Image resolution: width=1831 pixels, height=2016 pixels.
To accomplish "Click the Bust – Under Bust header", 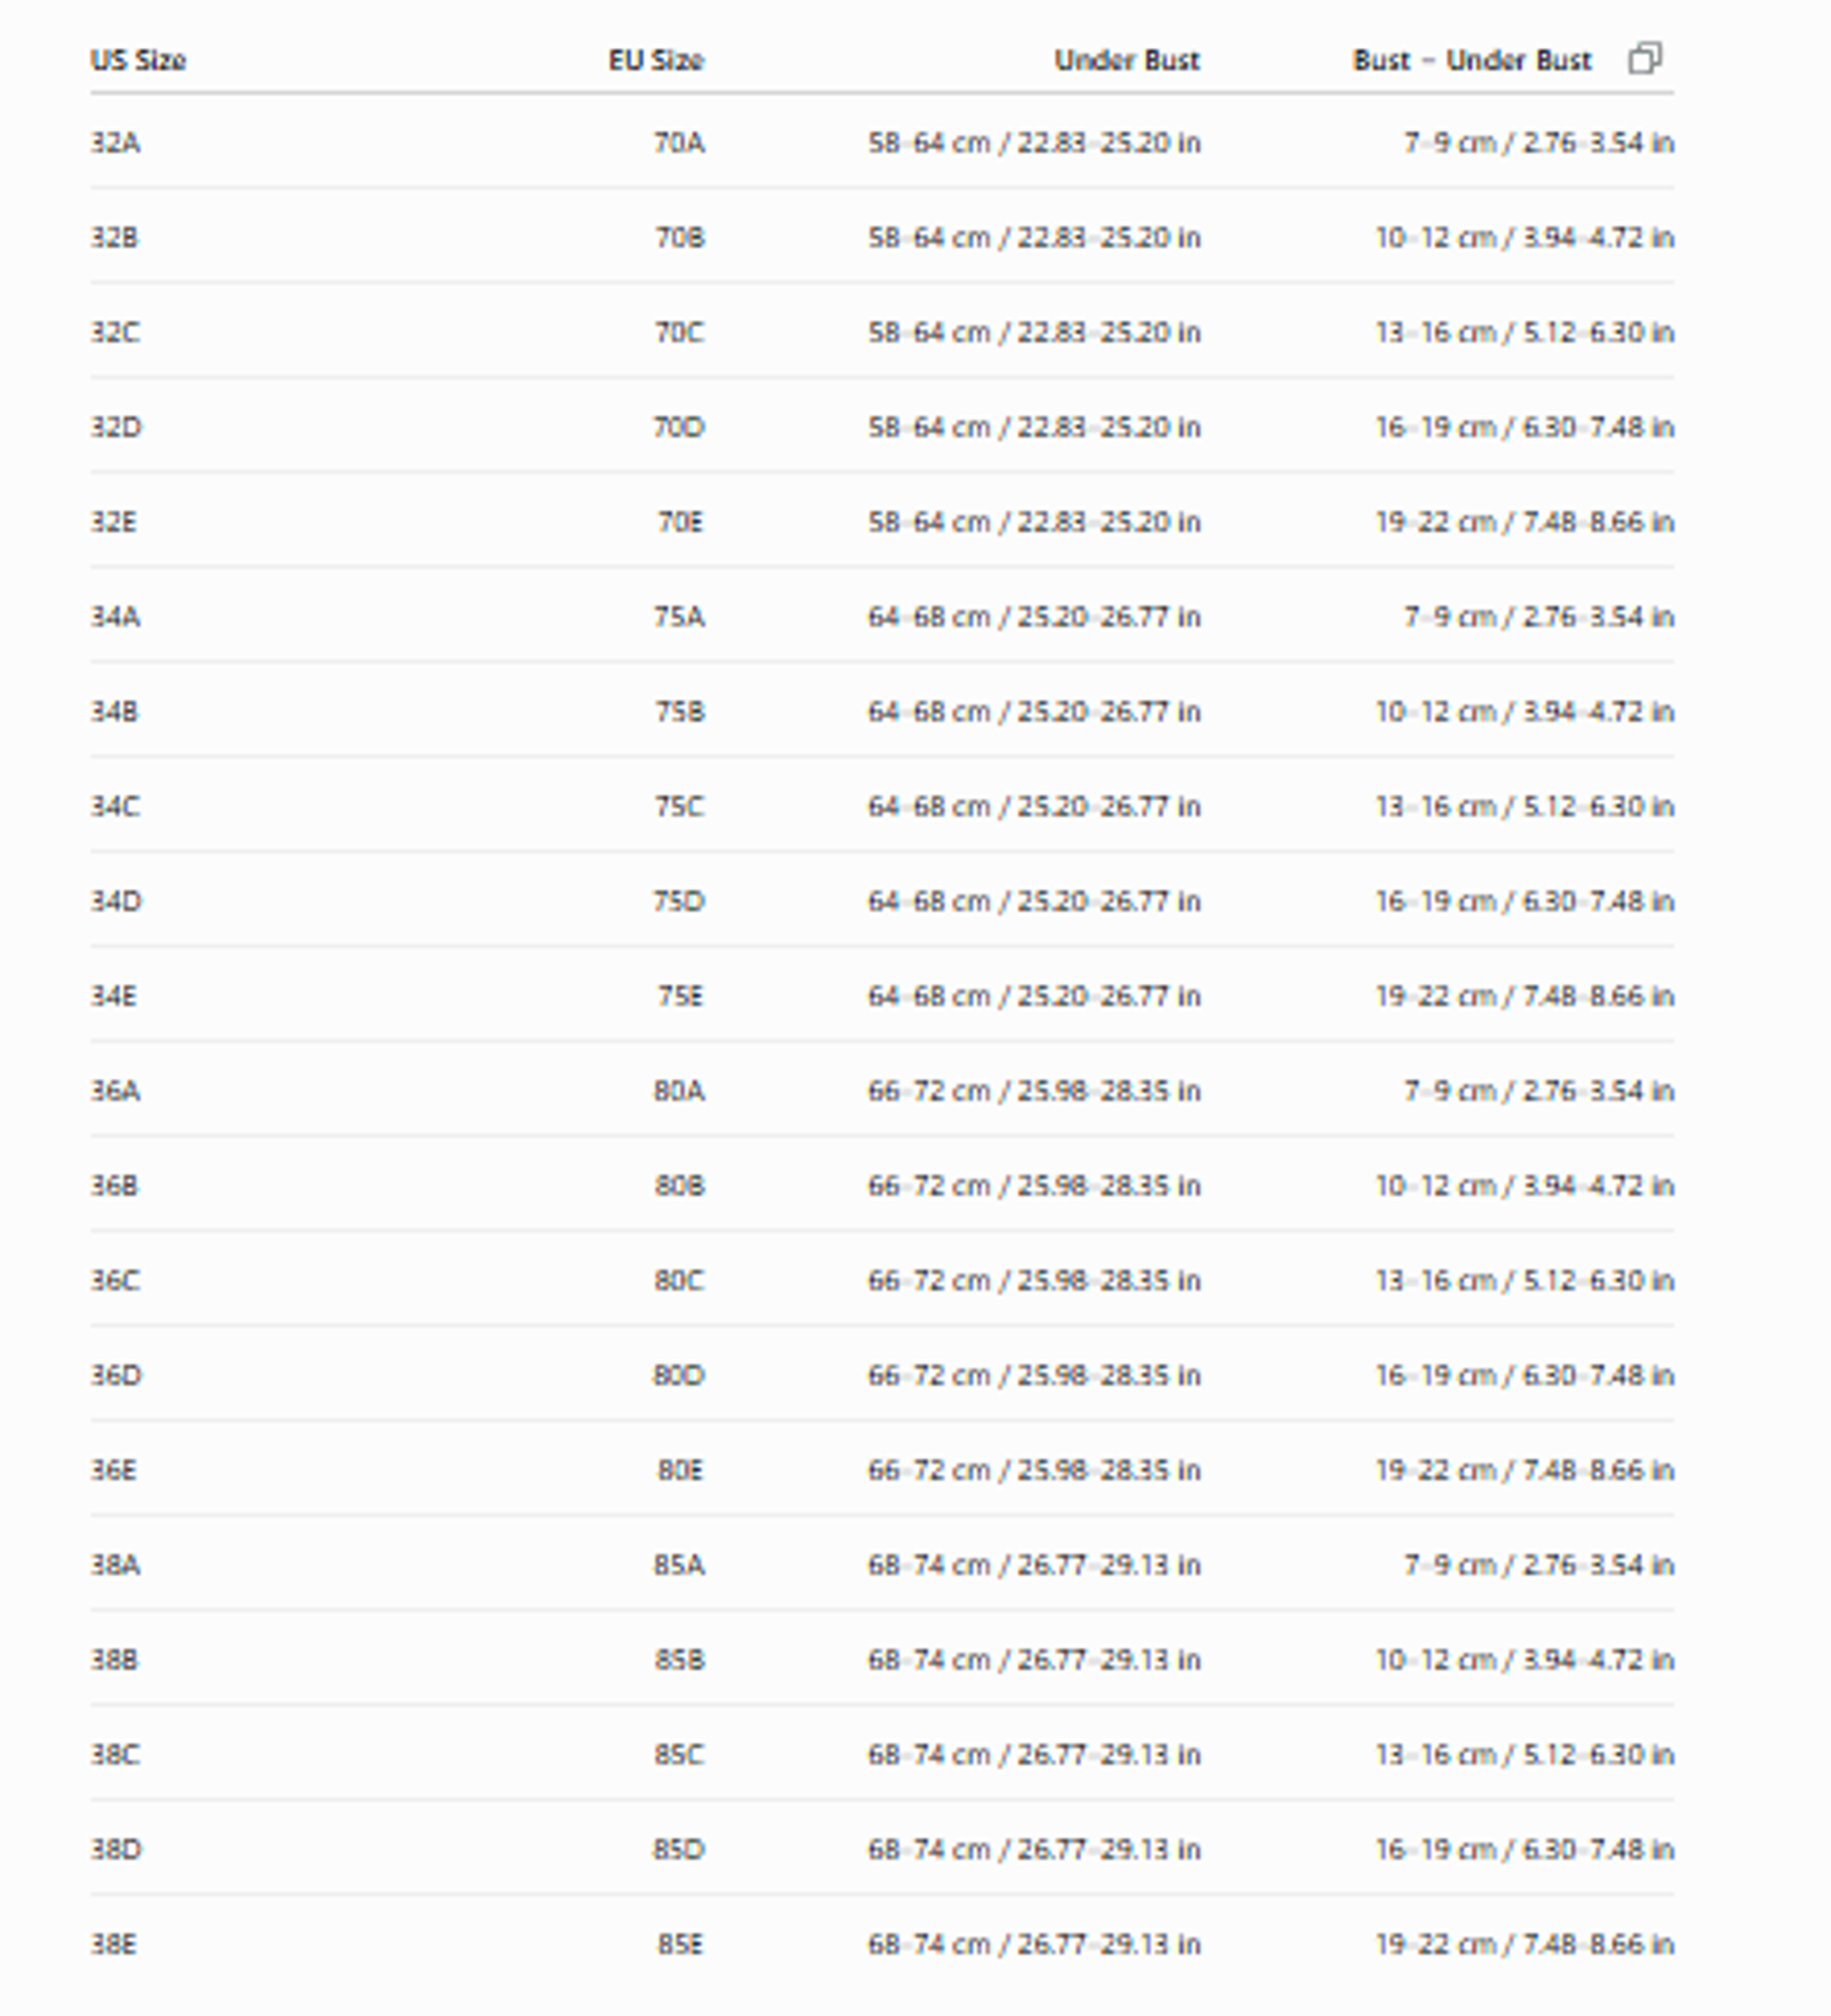I will click(x=1472, y=60).
